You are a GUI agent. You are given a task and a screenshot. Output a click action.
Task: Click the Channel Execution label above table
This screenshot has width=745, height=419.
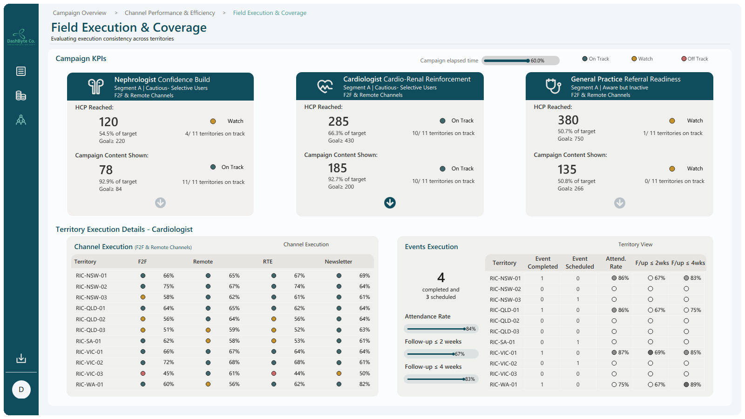[306, 244]
